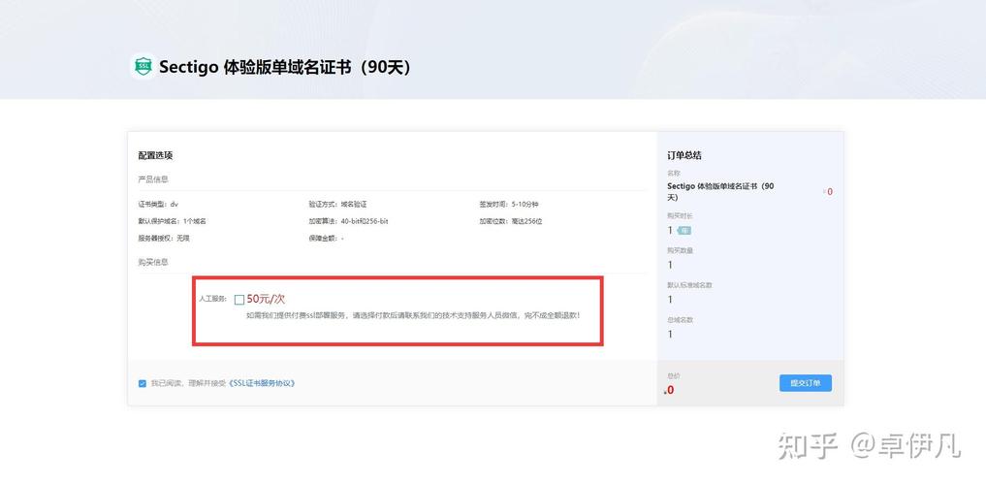Click the 默认保护域名：1个域名 text
Screen dimensions: 986x485
173,221
